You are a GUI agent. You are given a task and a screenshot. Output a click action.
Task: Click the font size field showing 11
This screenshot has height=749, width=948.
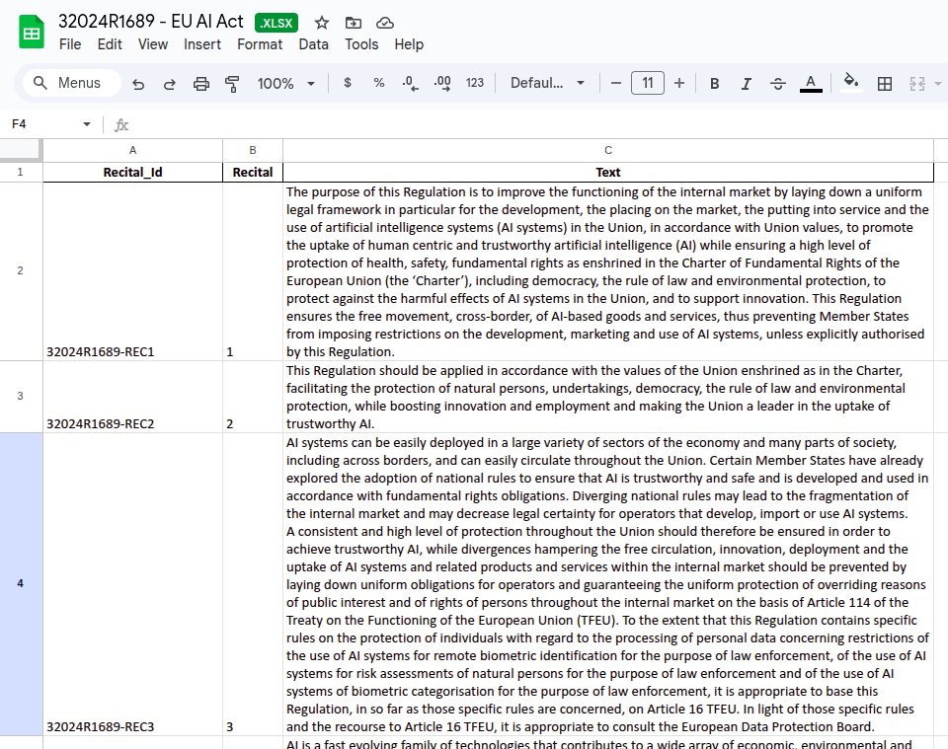coord(648,83)
